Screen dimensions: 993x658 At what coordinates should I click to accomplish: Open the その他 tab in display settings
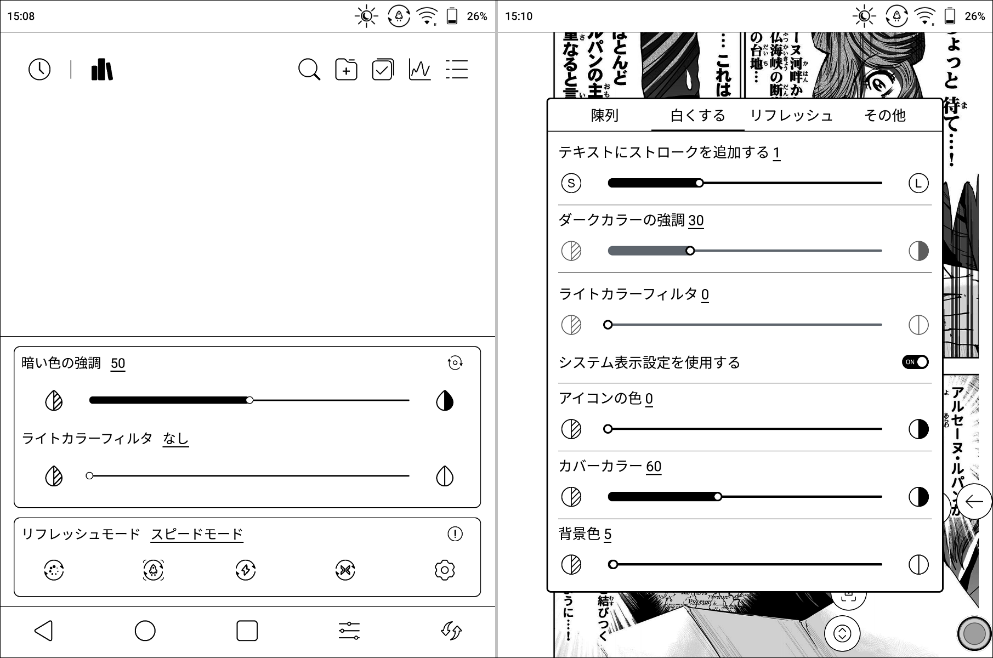pyautogui.click(x=885, y=115)
